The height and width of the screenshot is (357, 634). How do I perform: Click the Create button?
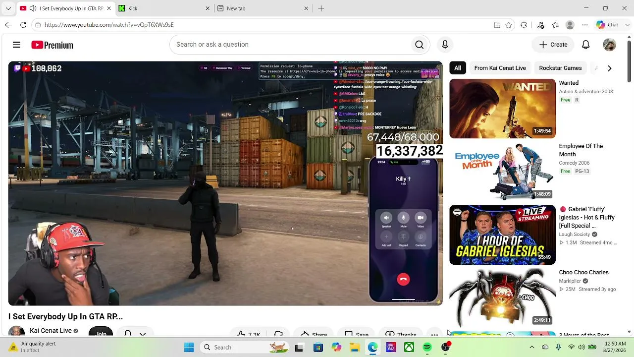tap(553, 45)
